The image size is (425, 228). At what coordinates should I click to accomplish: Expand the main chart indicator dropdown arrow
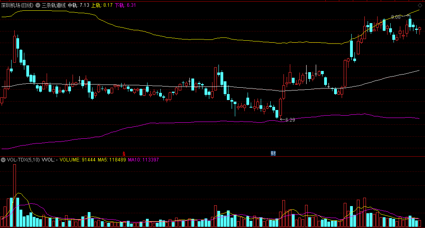38,5
